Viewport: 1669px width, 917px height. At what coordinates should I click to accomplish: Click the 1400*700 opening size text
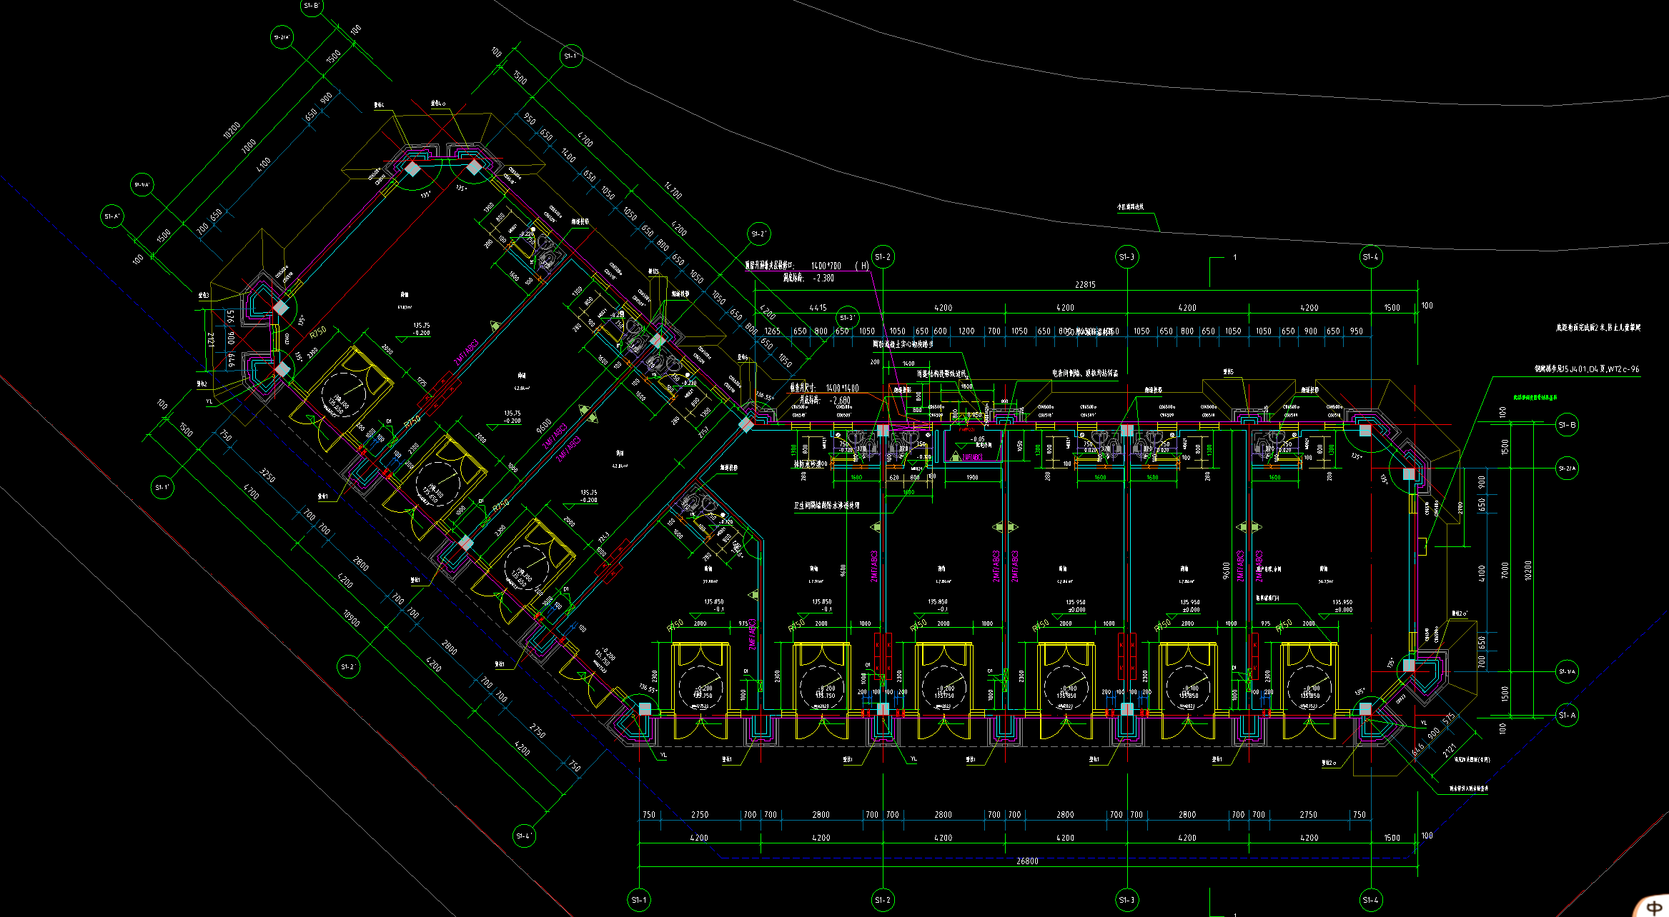pos(826,266)
